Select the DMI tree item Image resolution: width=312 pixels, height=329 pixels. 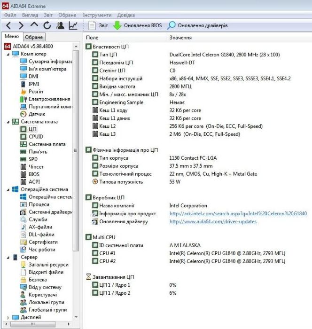click(29, 76)
